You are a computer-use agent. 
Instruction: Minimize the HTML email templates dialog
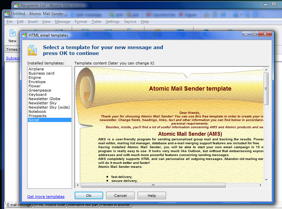click(246, 34)
